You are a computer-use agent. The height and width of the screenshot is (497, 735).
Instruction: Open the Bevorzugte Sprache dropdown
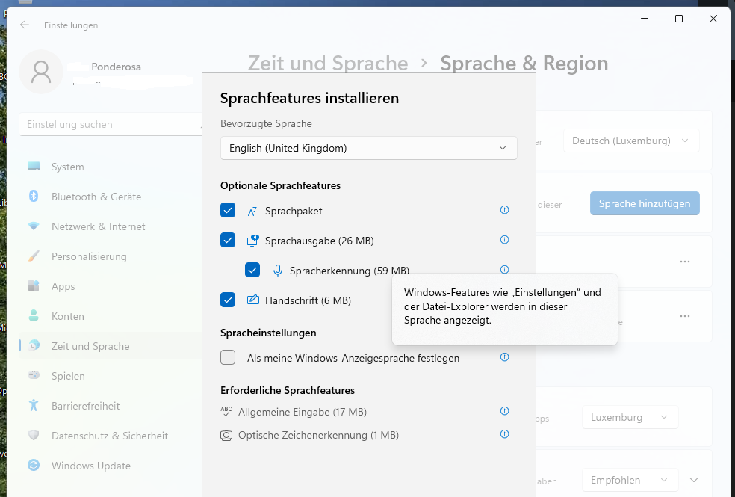368,148
